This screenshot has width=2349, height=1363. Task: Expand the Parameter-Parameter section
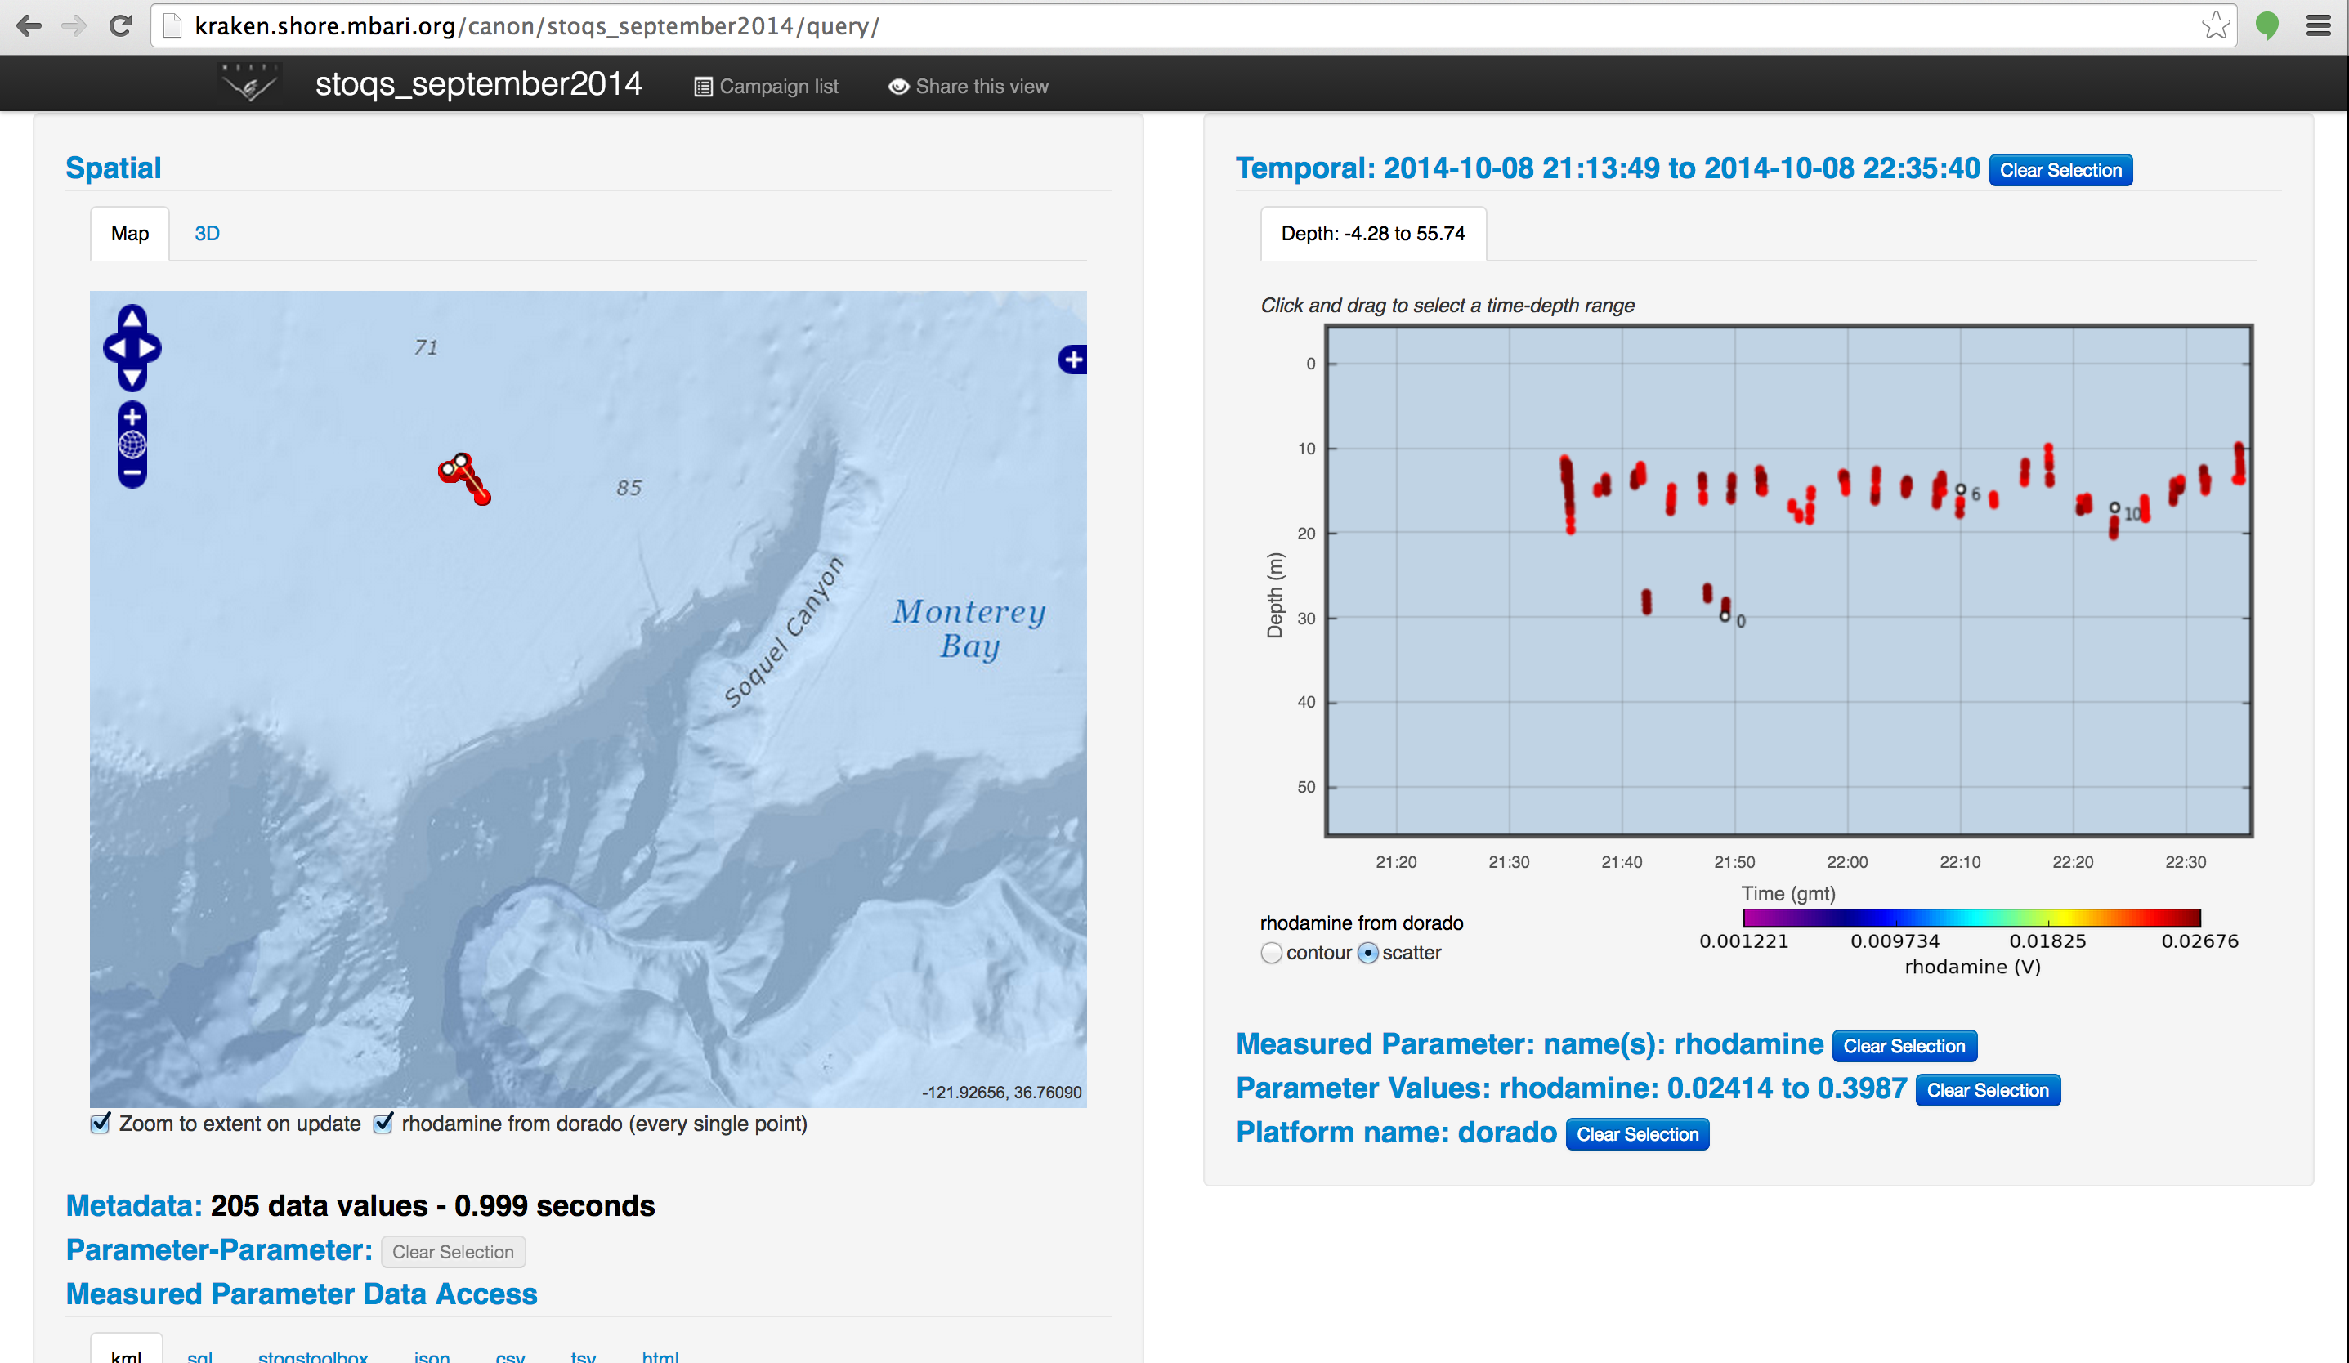[x=219, y=1249]
